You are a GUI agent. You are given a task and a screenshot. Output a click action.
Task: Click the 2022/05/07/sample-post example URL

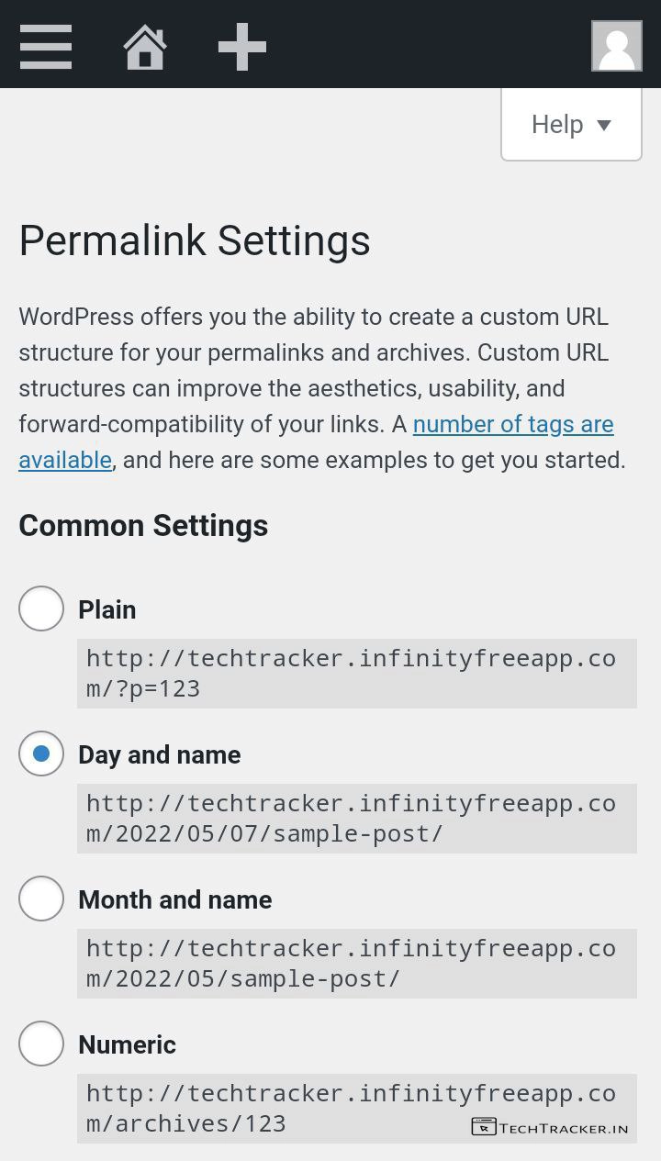pos(356,818)
